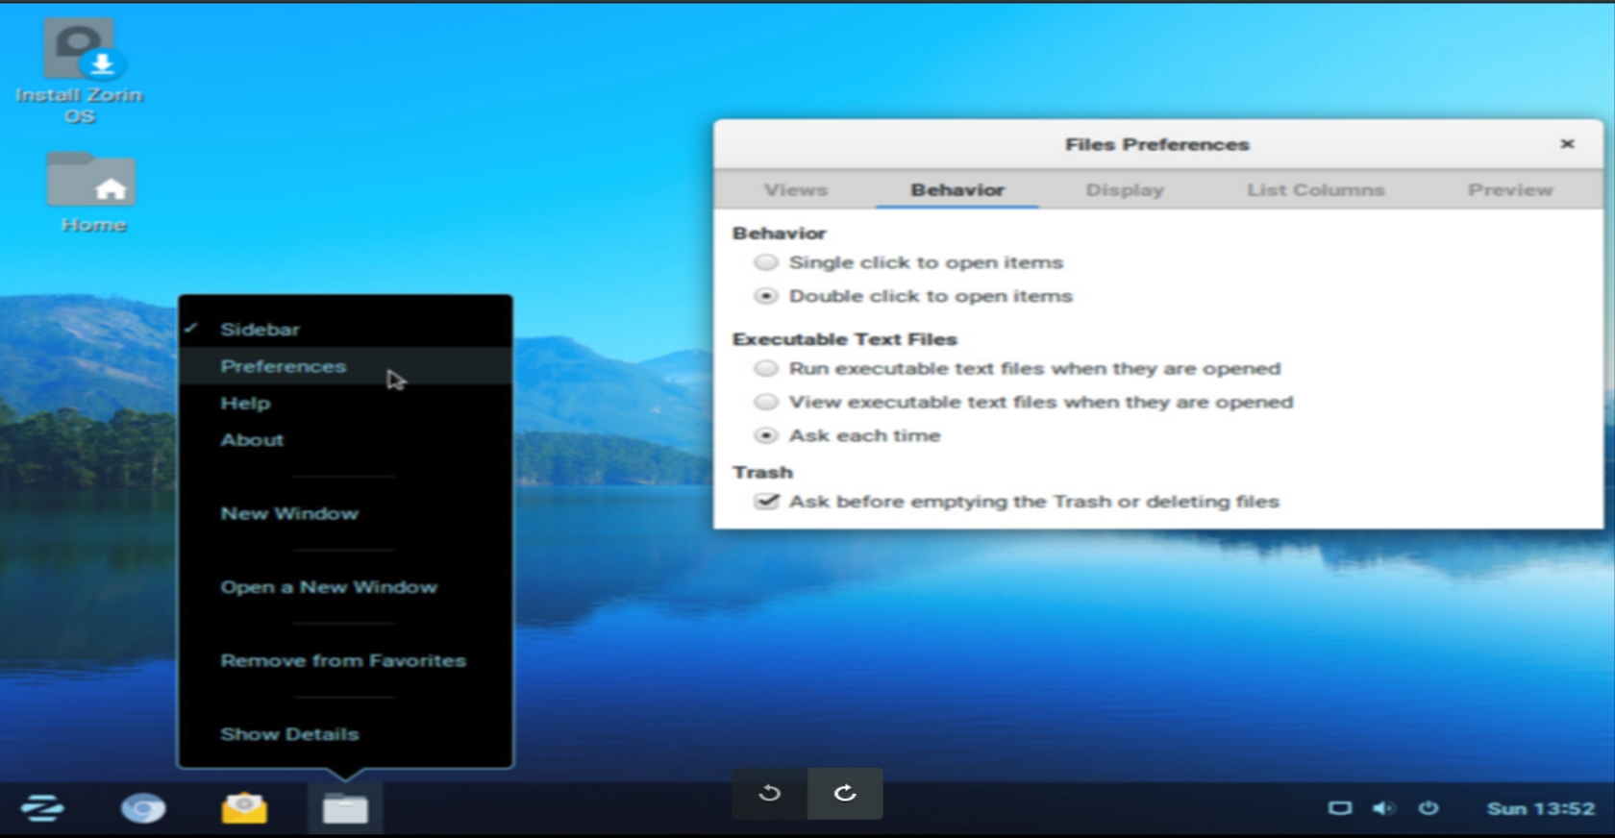This screenshot has width=1615, height=838.
Task: Click the display icon in system tray
Action: coord(1339,808)
